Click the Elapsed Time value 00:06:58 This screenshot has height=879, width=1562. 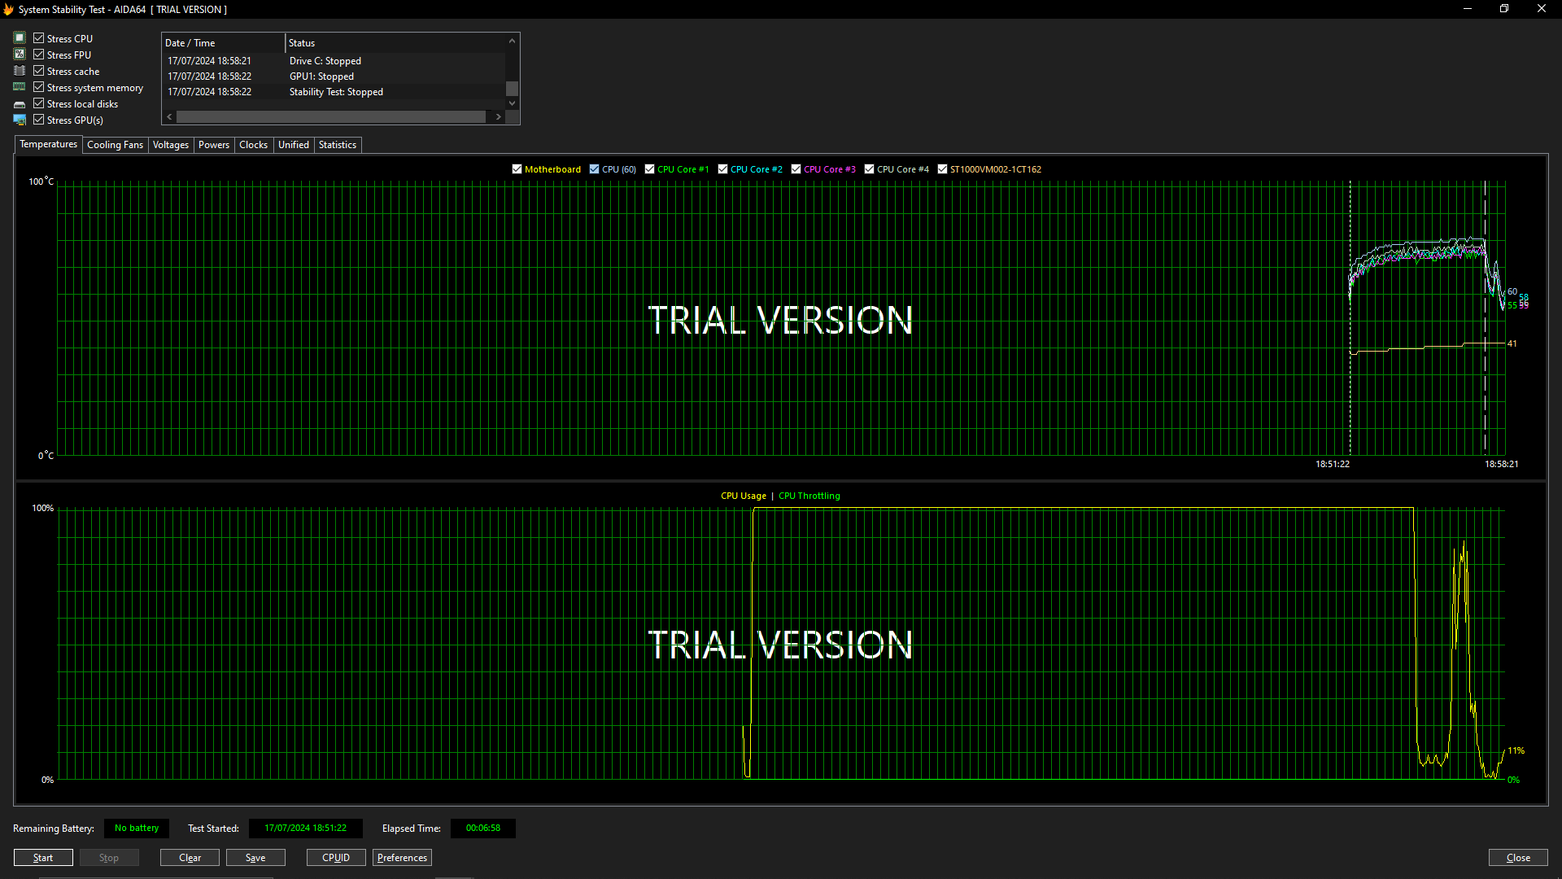pos(483,829)
